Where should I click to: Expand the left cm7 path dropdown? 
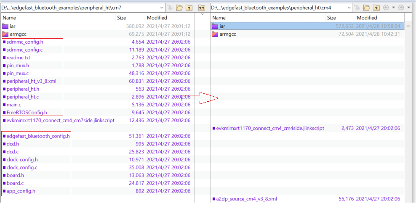tap(163, 8)
